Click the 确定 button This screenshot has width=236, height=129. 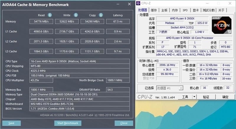[x=225, y=97]
